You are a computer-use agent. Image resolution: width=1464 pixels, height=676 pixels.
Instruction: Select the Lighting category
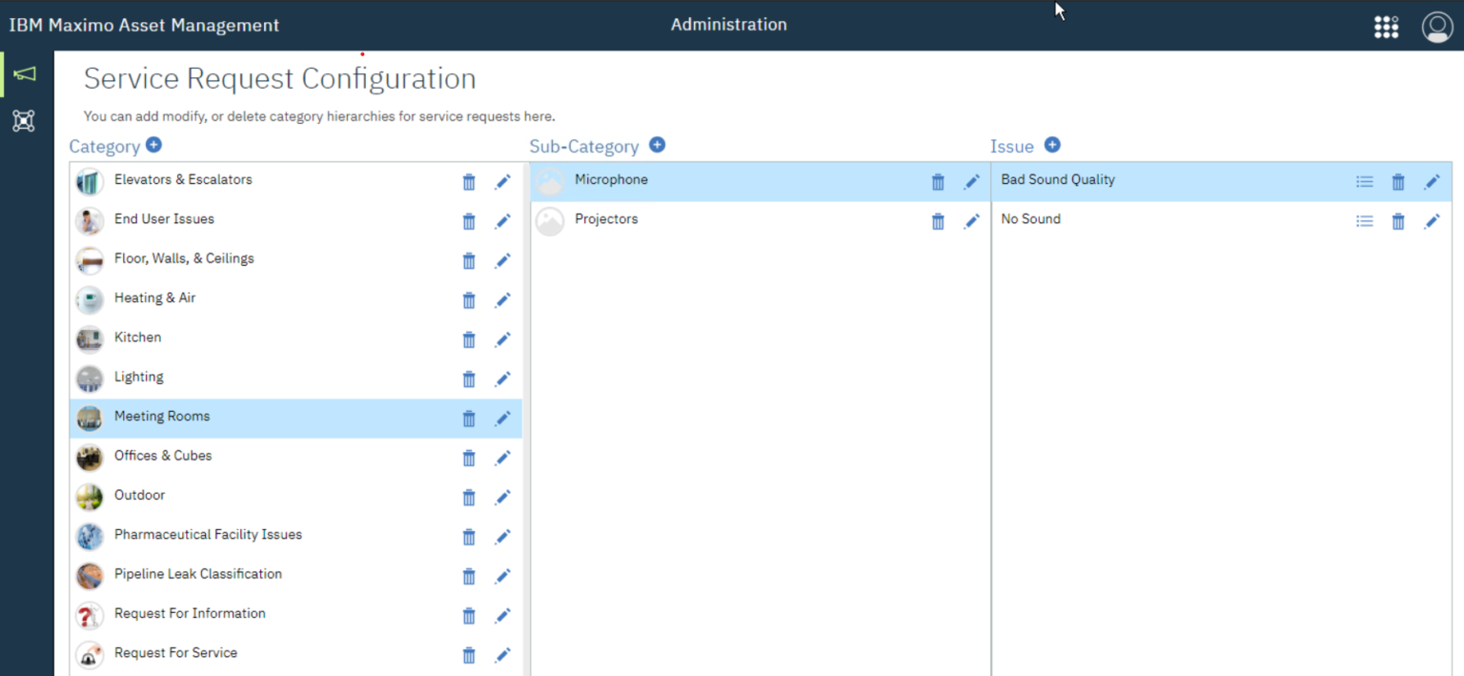tap(139, 377)
